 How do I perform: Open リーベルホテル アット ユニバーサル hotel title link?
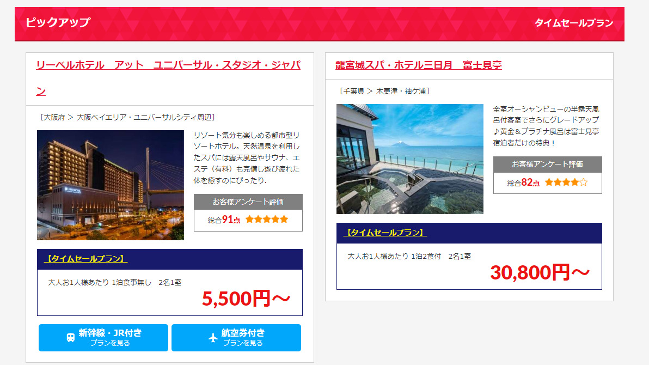pos(168,78)
